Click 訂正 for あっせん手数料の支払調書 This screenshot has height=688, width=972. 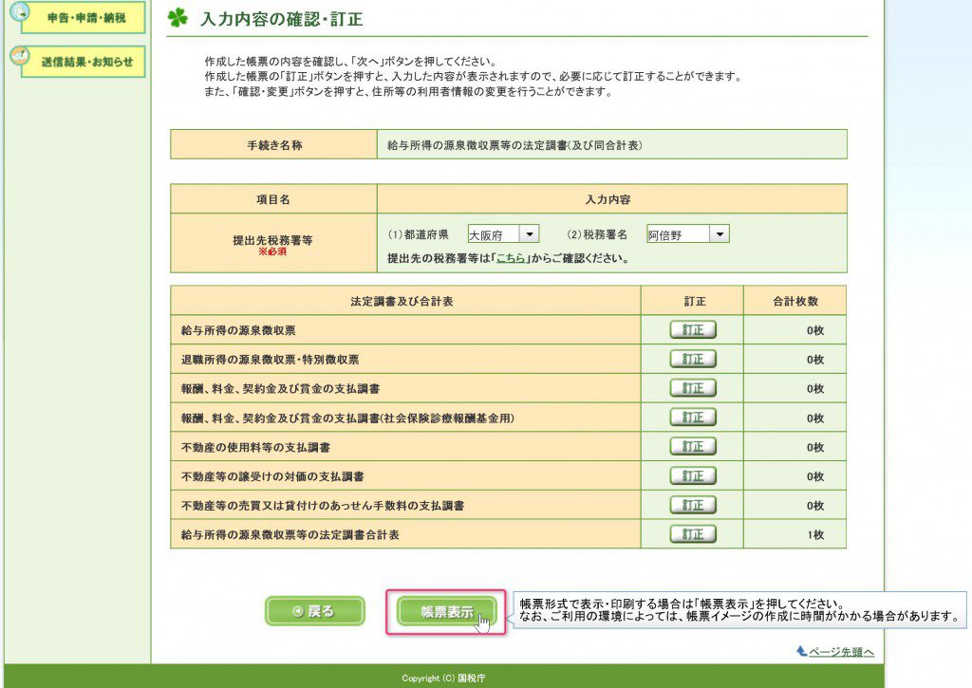693,505
